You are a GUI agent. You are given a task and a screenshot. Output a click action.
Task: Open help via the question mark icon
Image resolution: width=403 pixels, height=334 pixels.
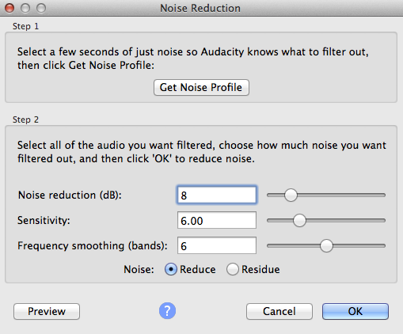pyautogui.click(x=167, y=311)
